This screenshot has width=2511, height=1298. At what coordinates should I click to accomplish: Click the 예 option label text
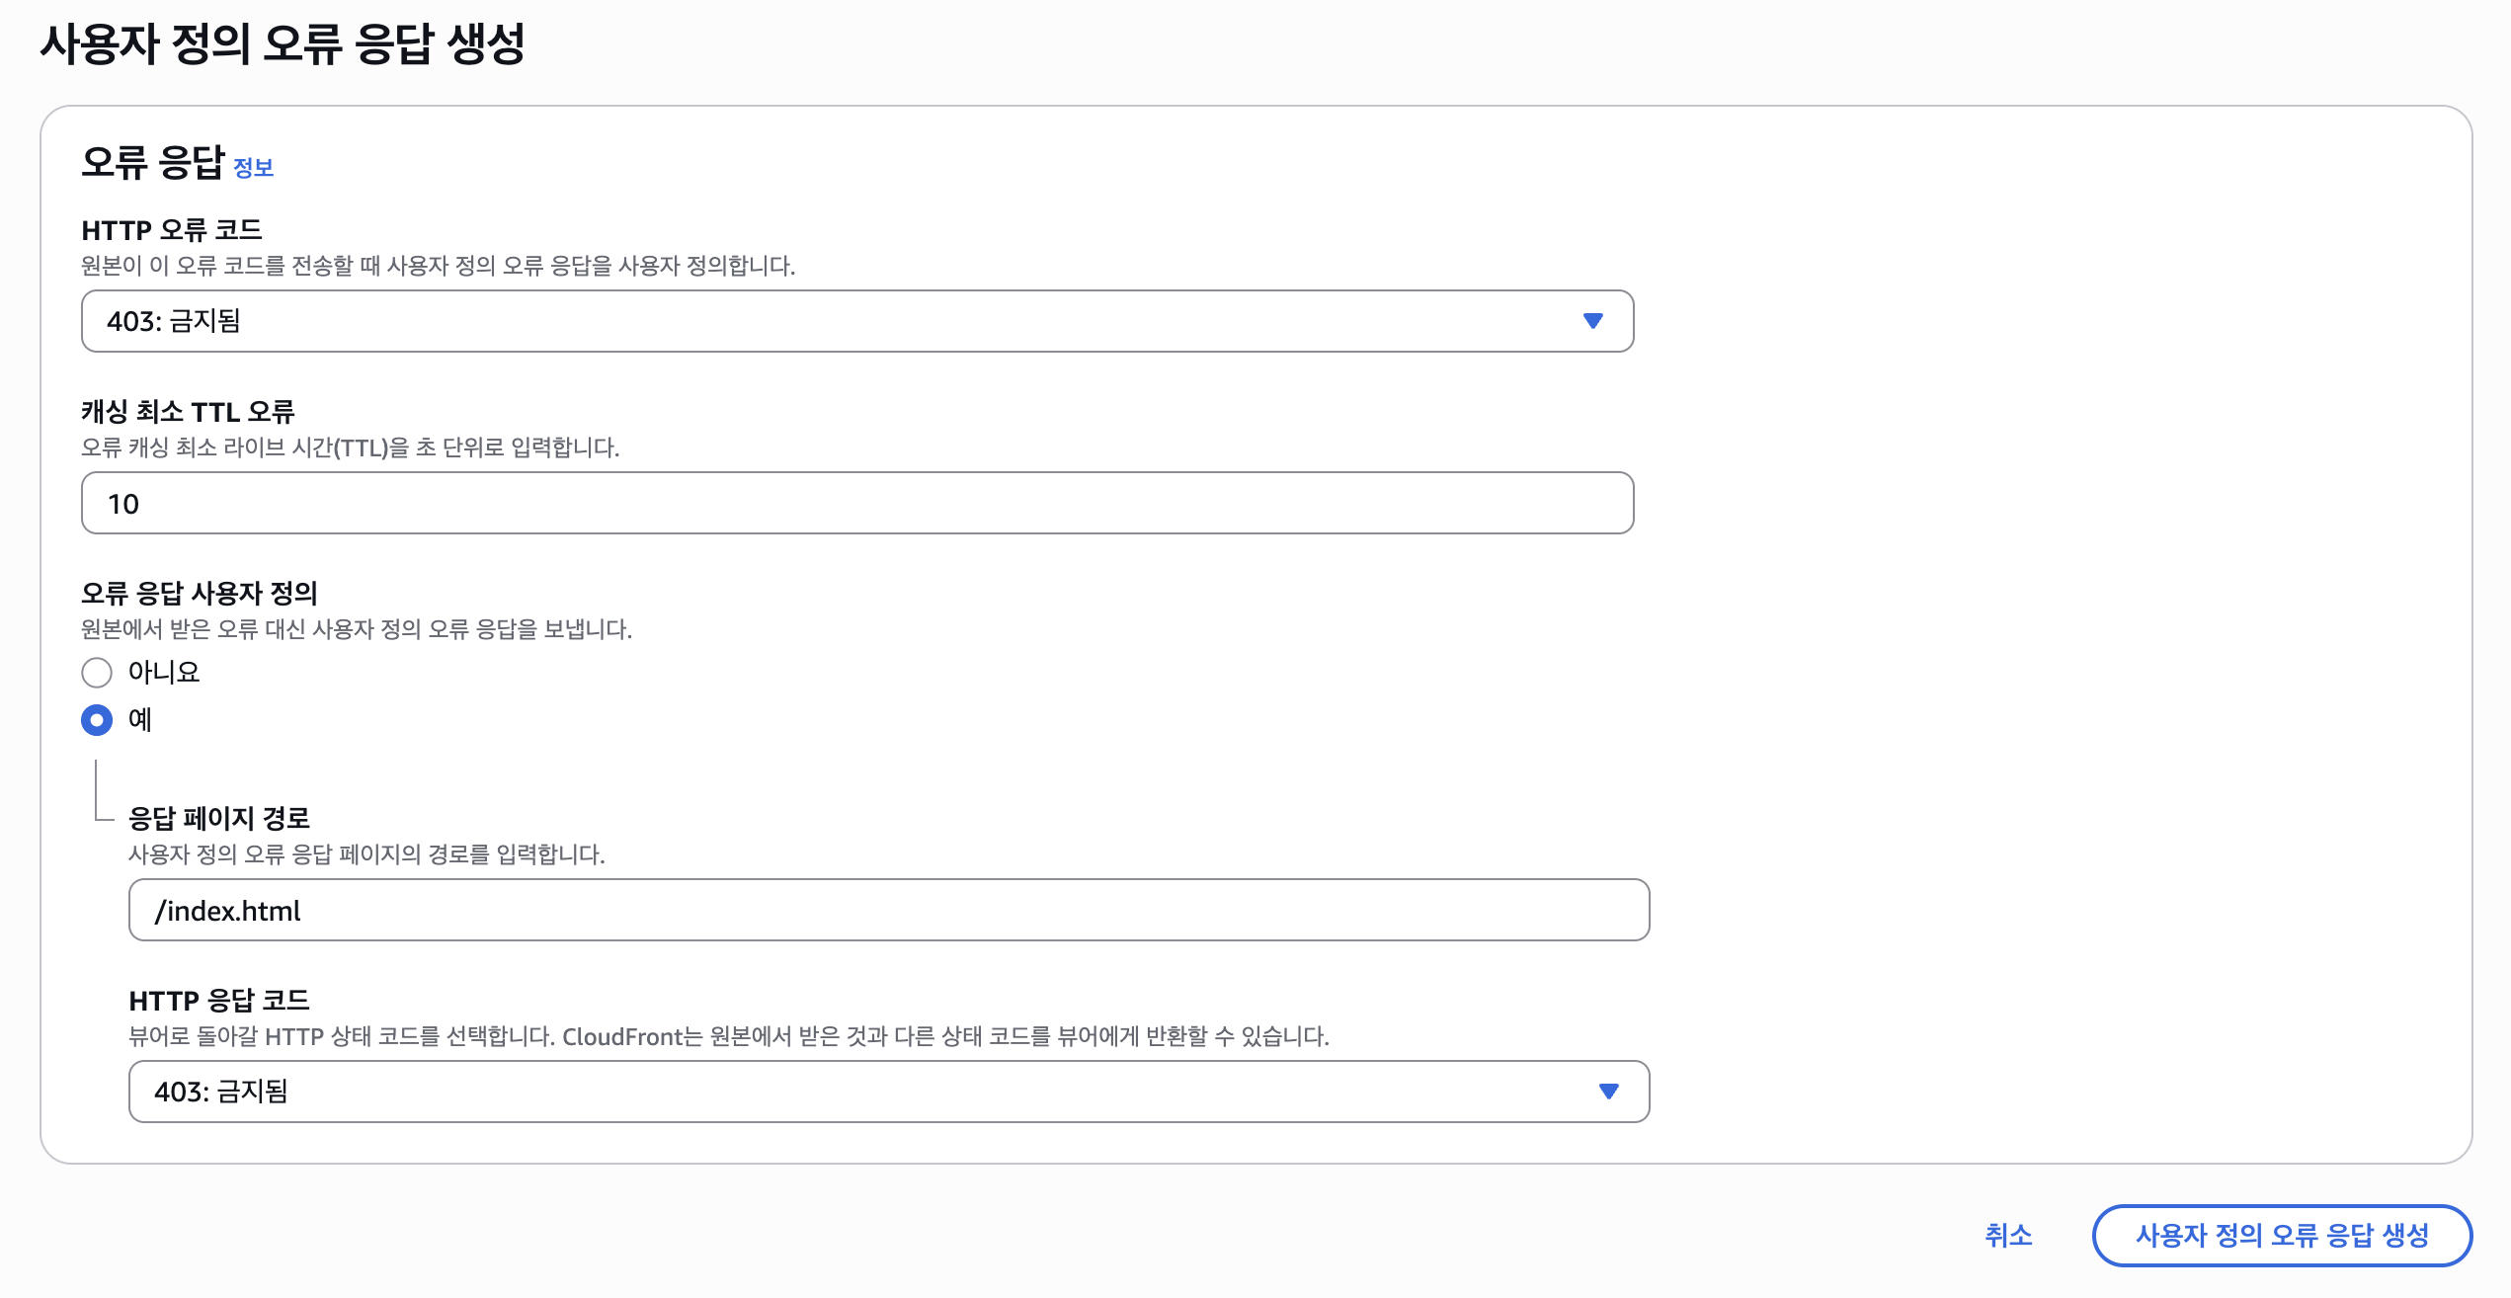[140, 720]
